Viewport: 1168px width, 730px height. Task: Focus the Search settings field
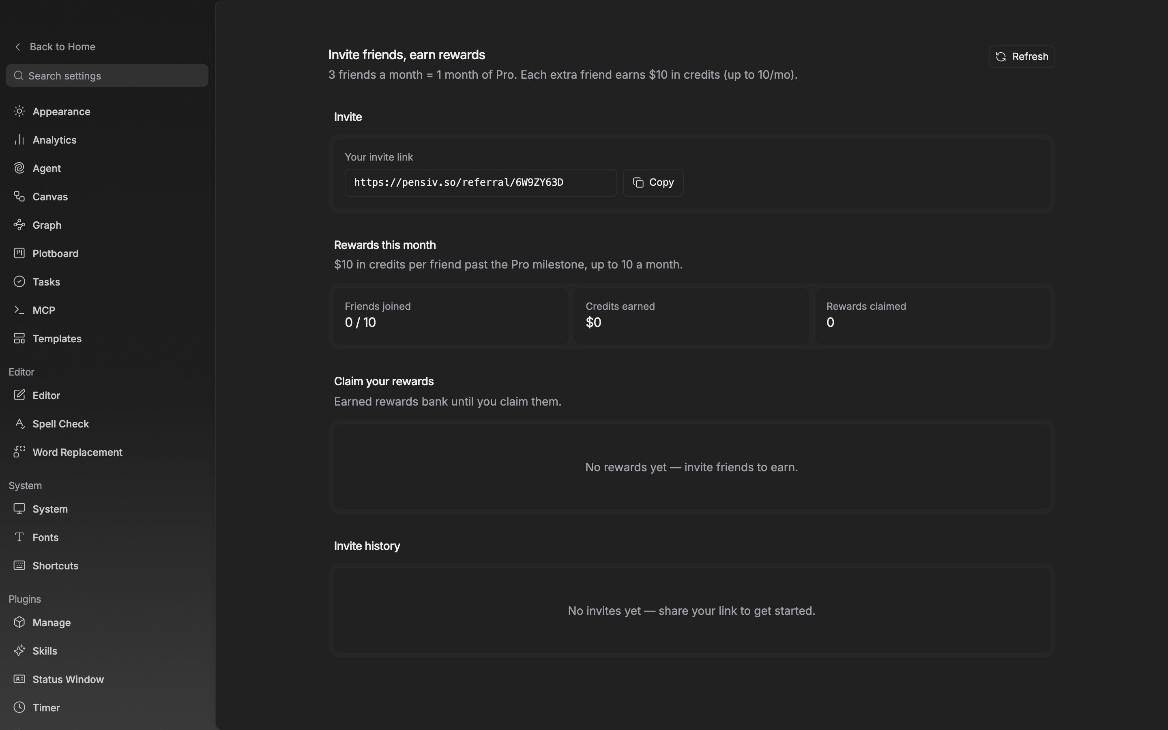[107, 76]
